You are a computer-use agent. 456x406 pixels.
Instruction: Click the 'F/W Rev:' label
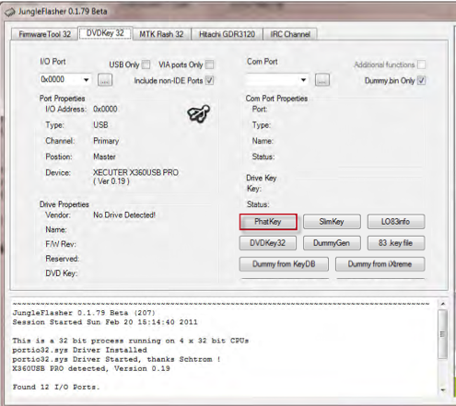pos(61,244)
